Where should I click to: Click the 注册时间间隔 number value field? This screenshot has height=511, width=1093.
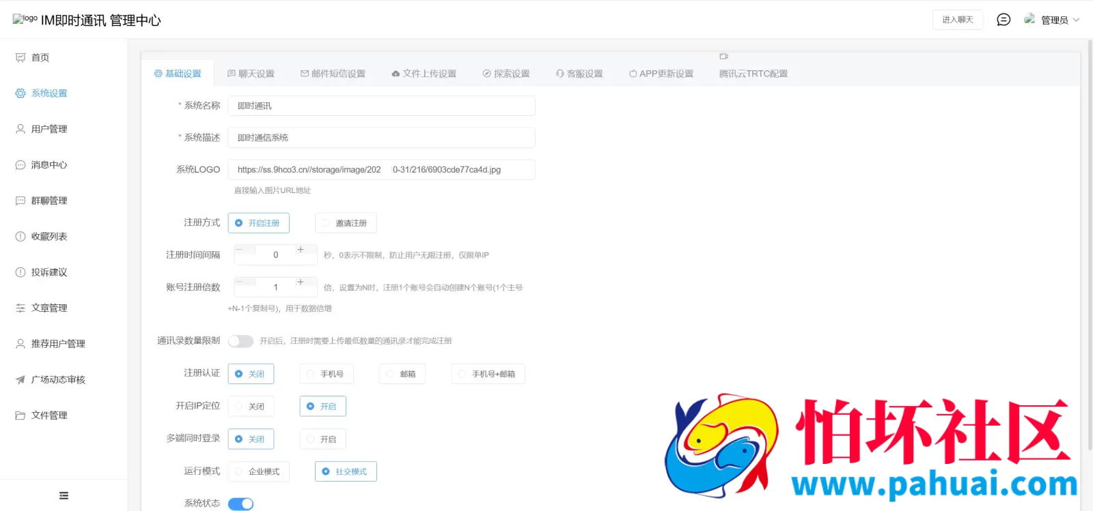coord(276,255)
